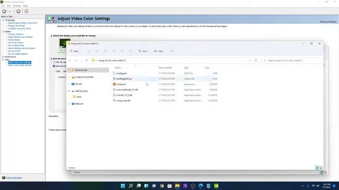Click the Share icon in File Explorer toolbar
The width and height of the screenshot is (339, 190).
(122, 51)
